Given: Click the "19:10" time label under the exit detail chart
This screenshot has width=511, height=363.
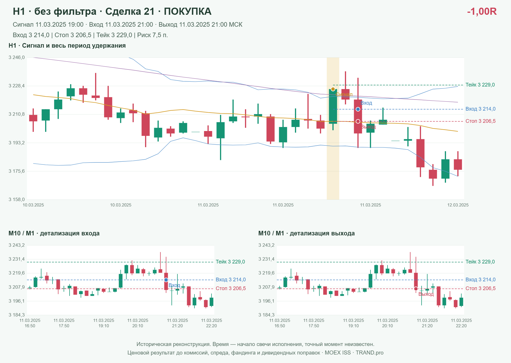Looking at the screenshot, I should click(353, 326).
